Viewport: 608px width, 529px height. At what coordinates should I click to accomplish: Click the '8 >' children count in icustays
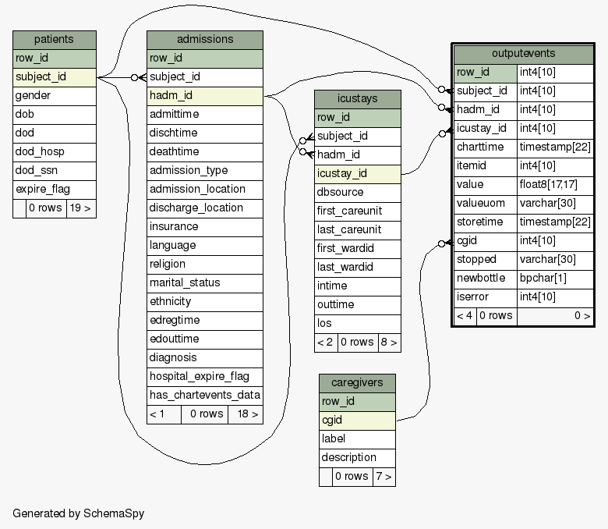pyautogui.click(x=389, y=343)
